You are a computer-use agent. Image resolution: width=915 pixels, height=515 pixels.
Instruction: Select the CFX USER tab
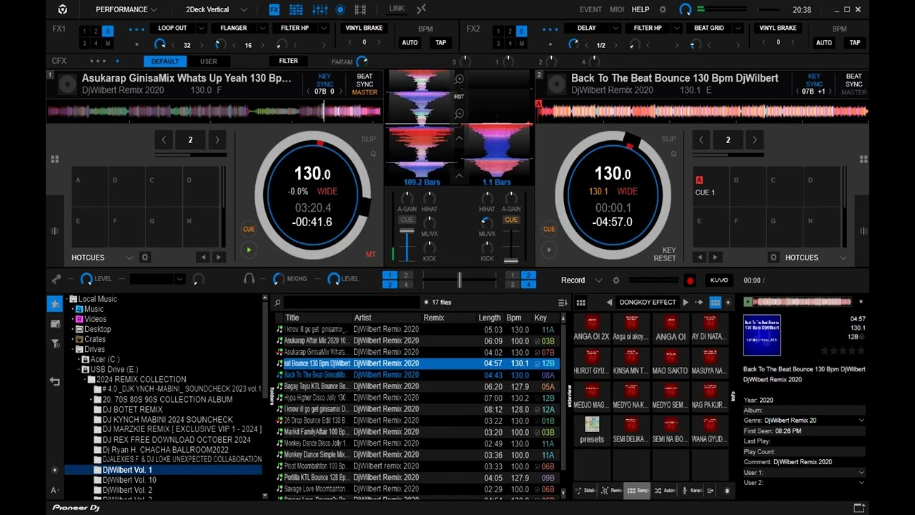pos(209,62)
